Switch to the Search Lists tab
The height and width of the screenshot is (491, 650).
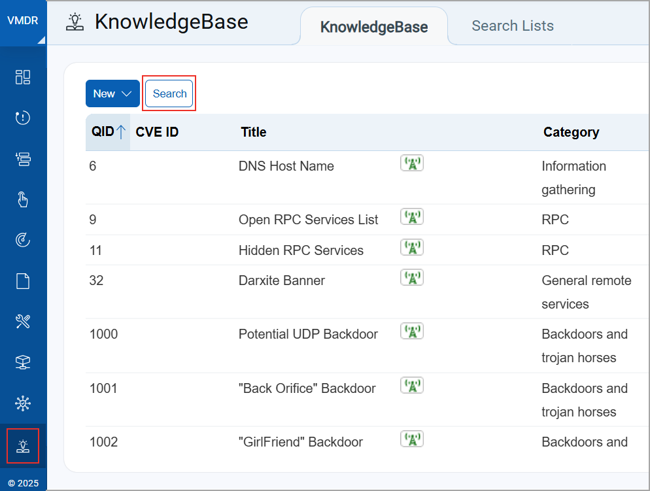point(512,26)
